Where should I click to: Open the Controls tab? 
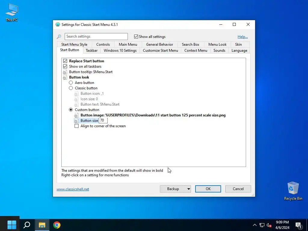tap(103, 45)
